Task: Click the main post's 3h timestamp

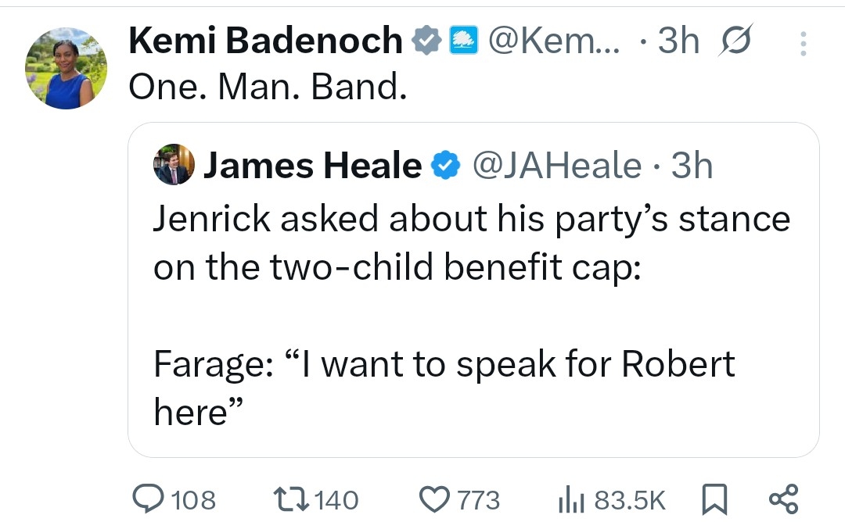Action: [x=678, y=41]
